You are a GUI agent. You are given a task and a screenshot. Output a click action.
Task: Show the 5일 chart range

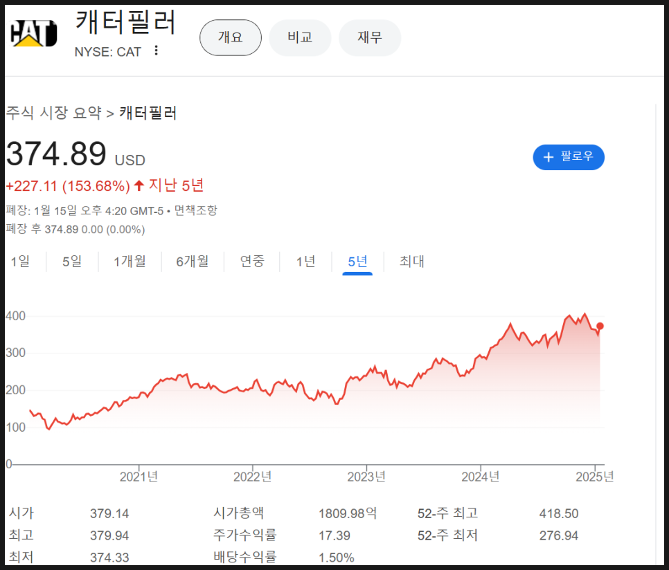[x=72, y=261]
